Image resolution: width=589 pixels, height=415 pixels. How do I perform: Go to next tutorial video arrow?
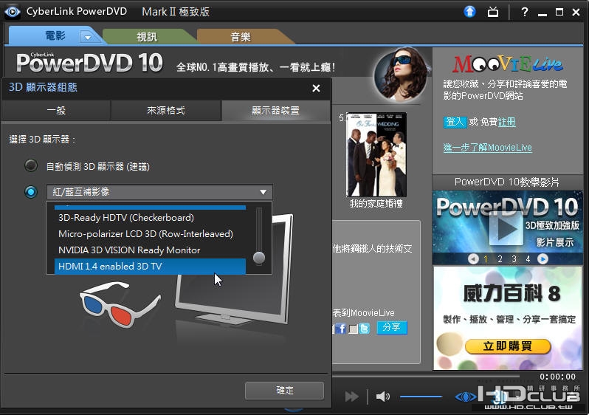(542, 258)
